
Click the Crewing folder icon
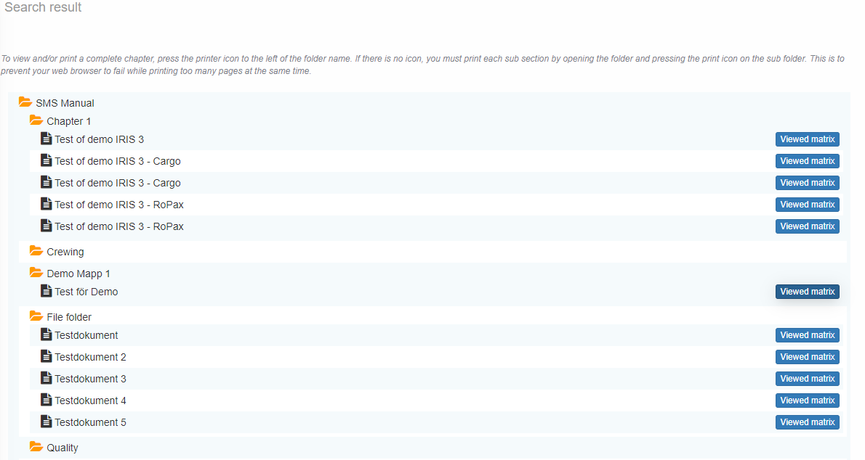pyautogui.click(x=36, y=251)
